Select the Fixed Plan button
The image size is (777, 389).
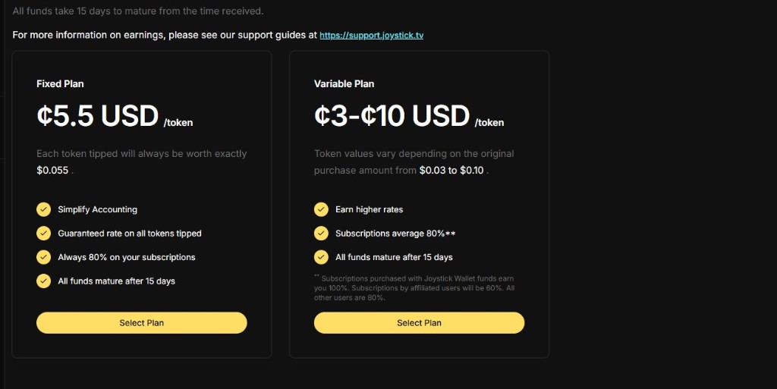(142, 323)
